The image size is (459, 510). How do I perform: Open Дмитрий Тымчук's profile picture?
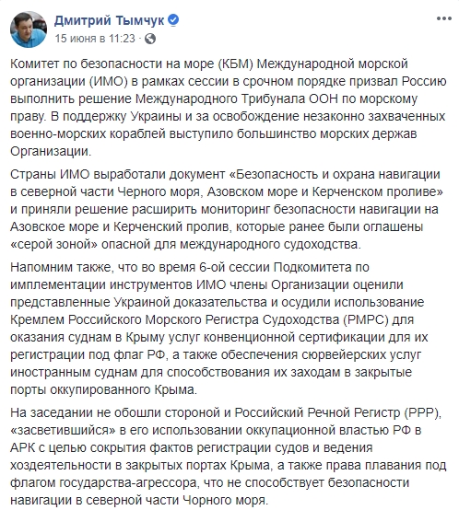29,29
